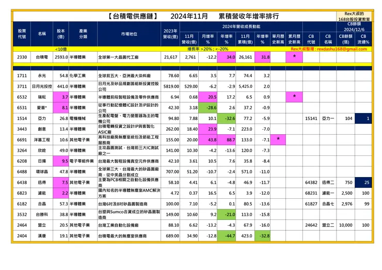The image size is (382, 270).
Task: Select the 亞力 name cell
Action: [x=42, y=118]
